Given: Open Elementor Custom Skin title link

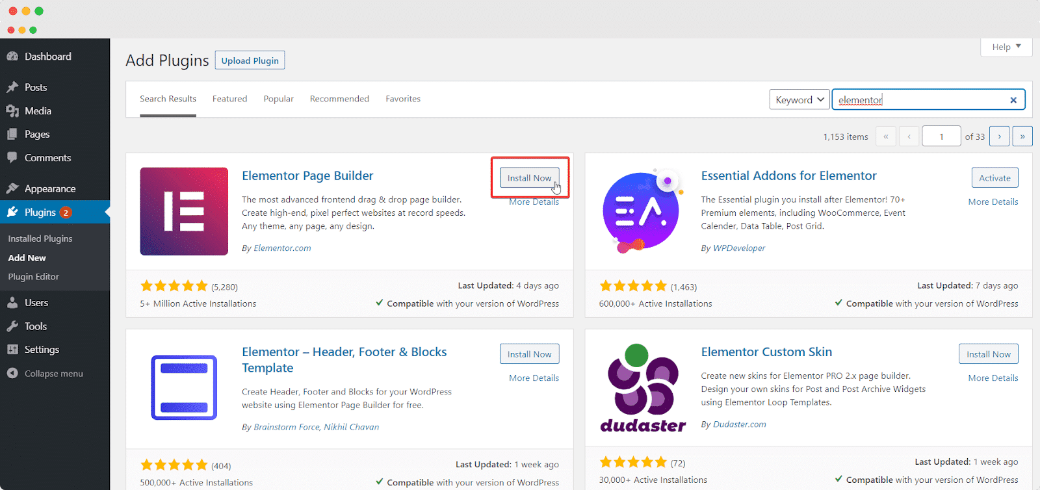Looking at the screenshot, I should pyautogui.click(x=766, y=352).
